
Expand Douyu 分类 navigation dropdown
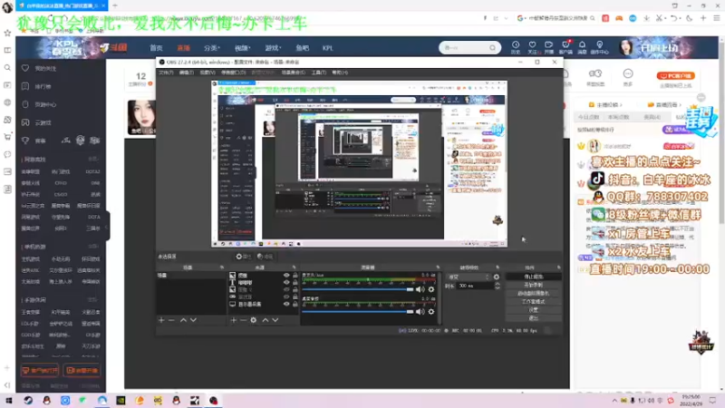pyautogui.click(x=212, y=48)
